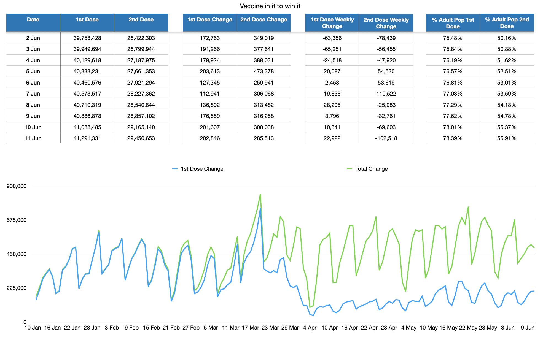
Task: Click the 473,378 2nd Dose Change cell
Action: click(x=264, y=71)
